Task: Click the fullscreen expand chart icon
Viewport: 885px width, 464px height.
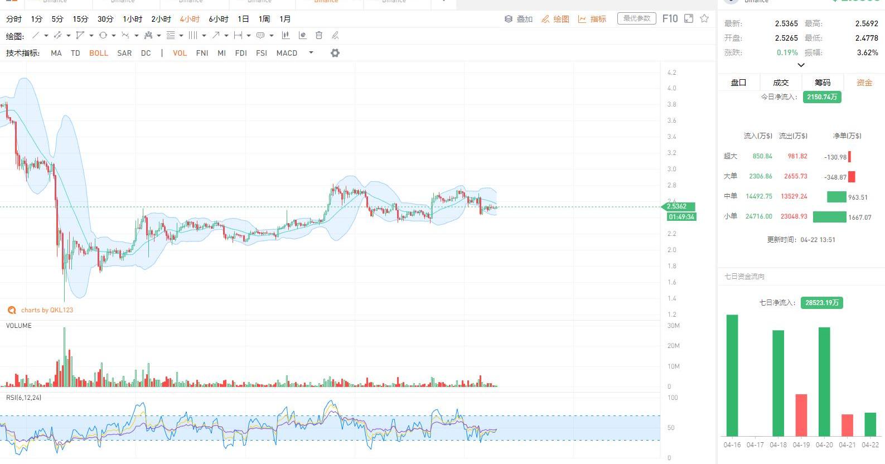Action: click(x=689, y=19)
